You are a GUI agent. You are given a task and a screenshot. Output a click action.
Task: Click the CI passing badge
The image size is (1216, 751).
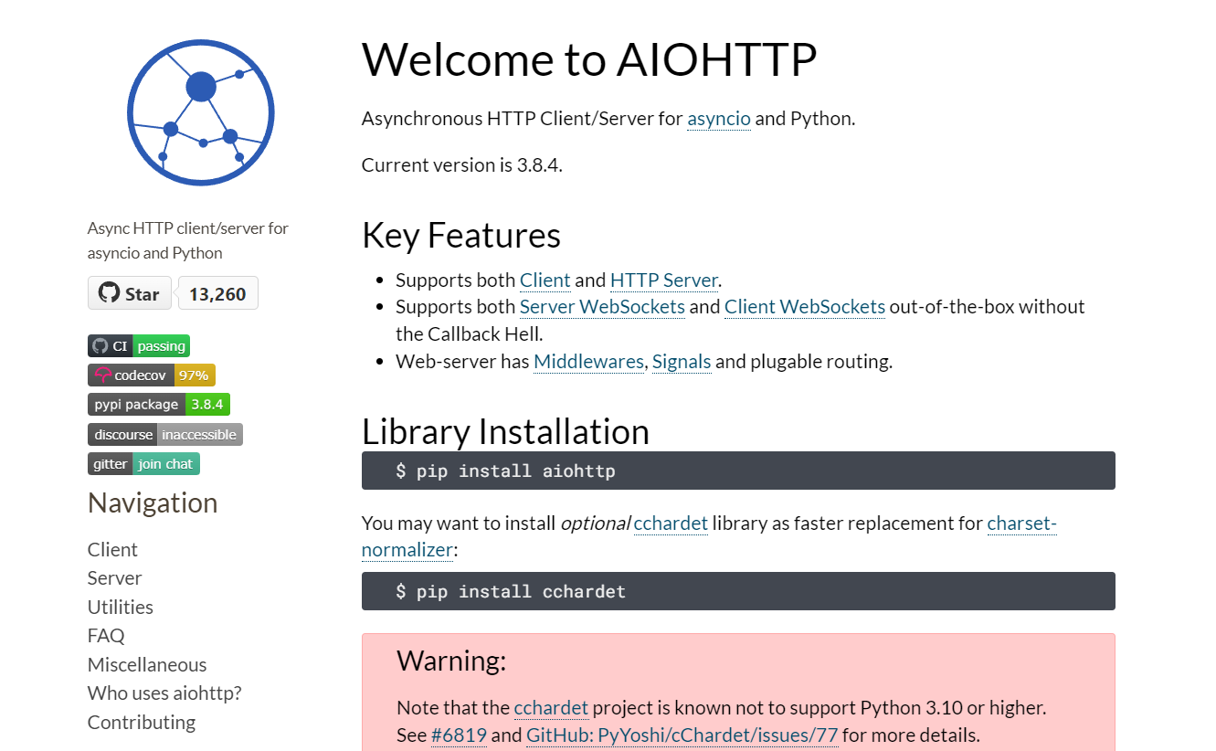139,346
